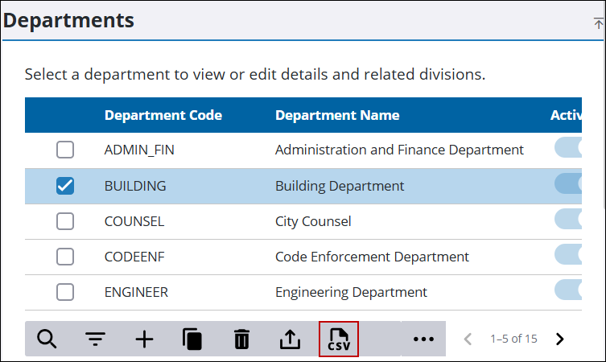
Task: Go to the previous page of departments
Action: (x=468, y=339)
